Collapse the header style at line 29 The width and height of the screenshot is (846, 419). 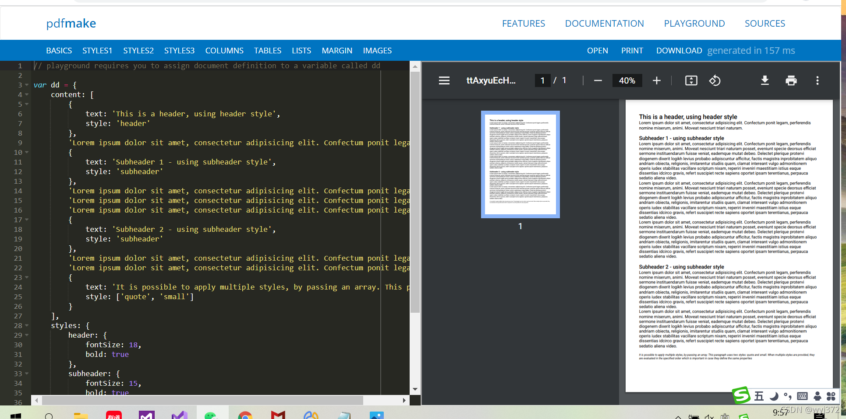pos(27,335)
